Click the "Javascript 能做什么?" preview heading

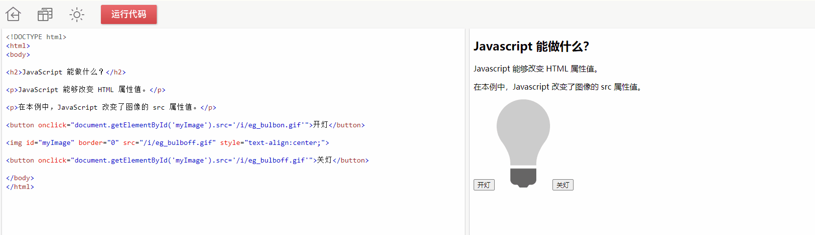pos(531,47)
